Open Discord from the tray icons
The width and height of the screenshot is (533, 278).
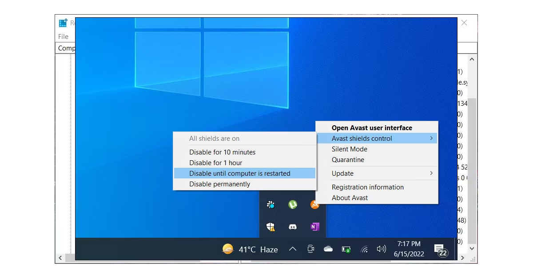tap(293, 227)
